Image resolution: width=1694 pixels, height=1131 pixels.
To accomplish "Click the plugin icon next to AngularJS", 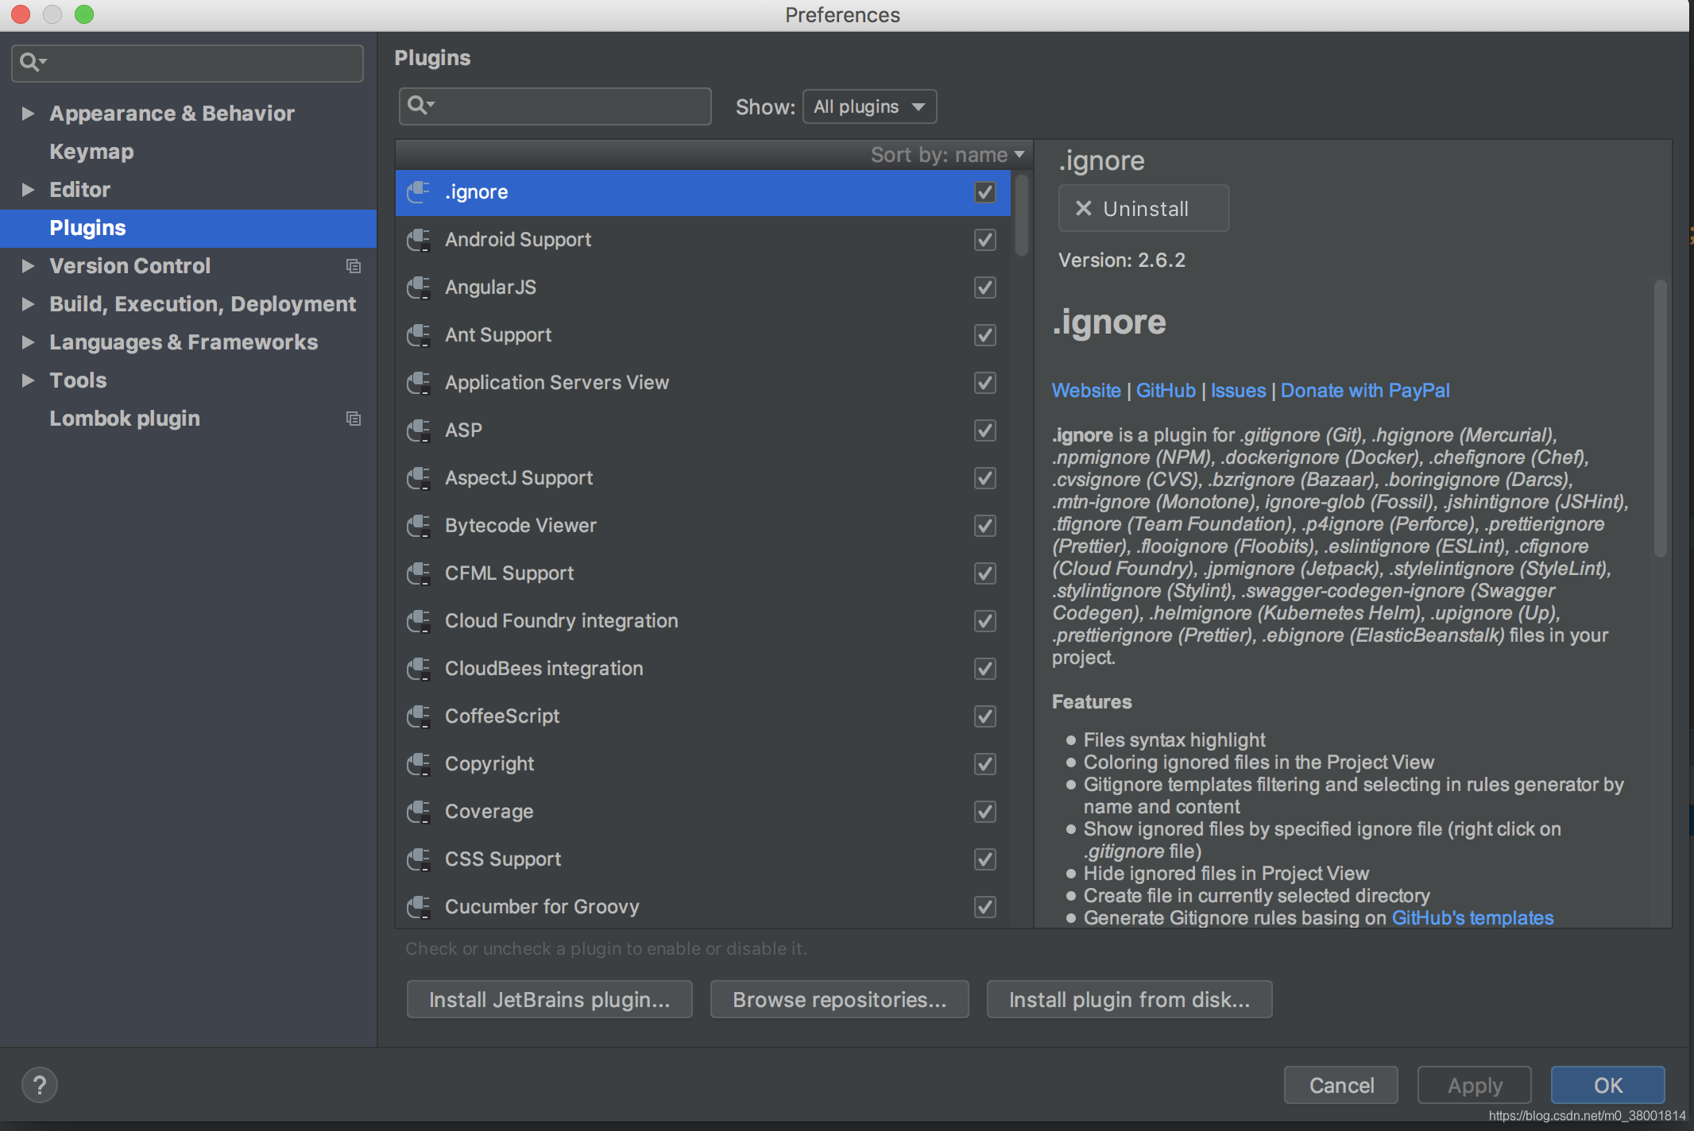I will point(419,288).
